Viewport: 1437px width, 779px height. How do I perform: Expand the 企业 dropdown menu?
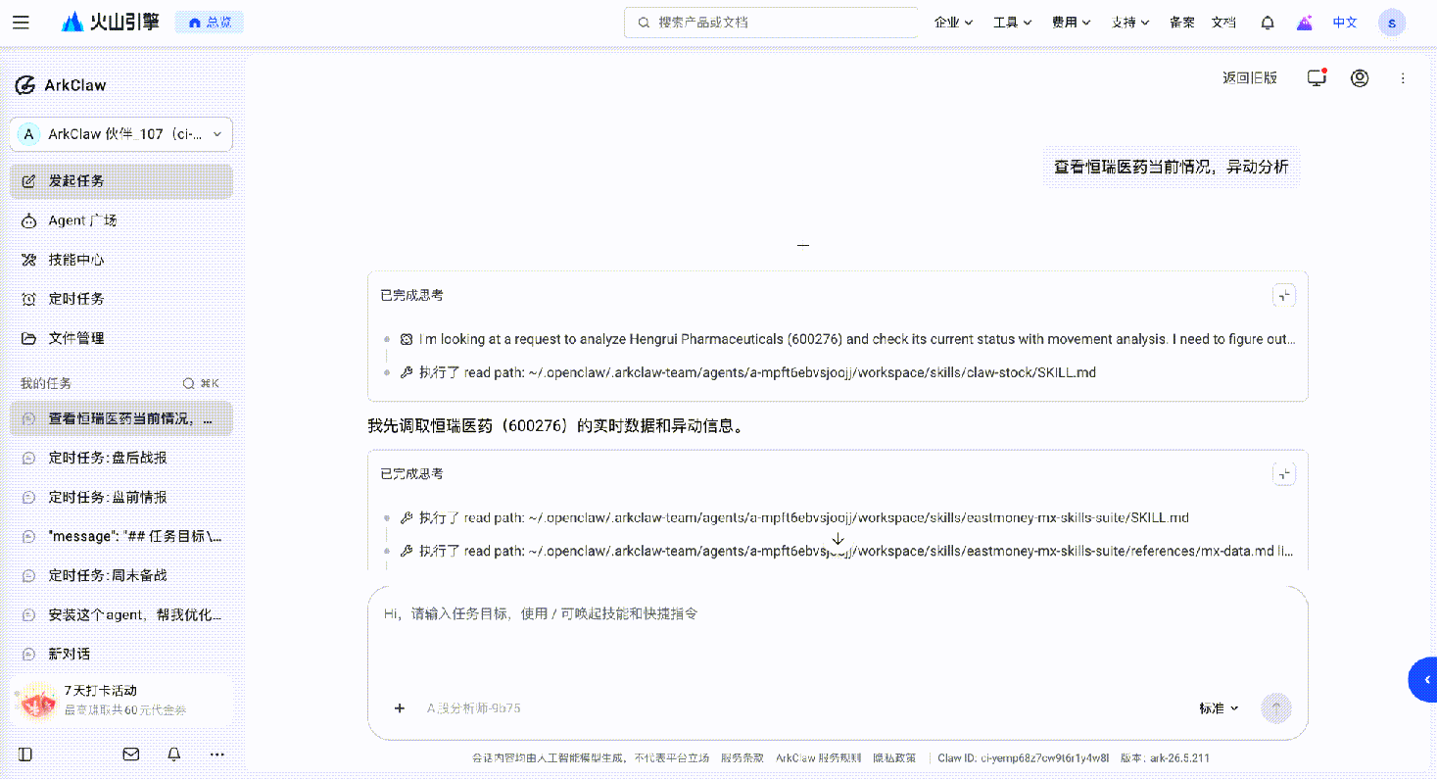coord(953,22)
